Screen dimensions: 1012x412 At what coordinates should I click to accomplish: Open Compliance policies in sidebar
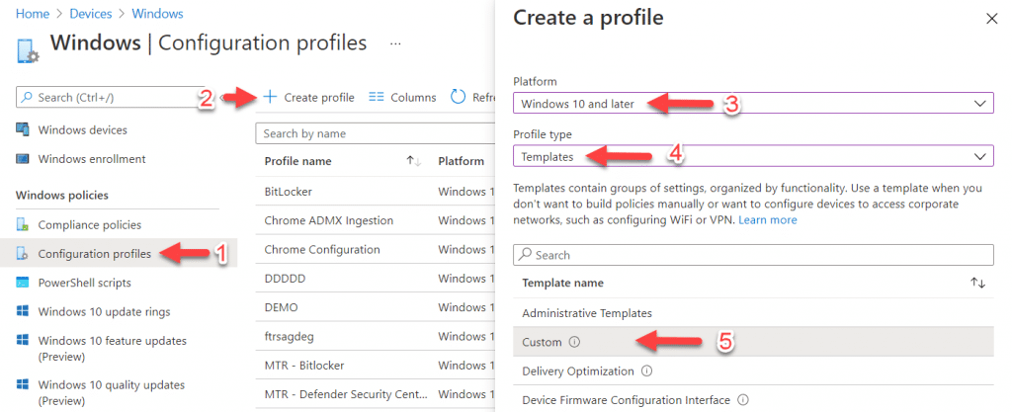[x=90, y=225]
